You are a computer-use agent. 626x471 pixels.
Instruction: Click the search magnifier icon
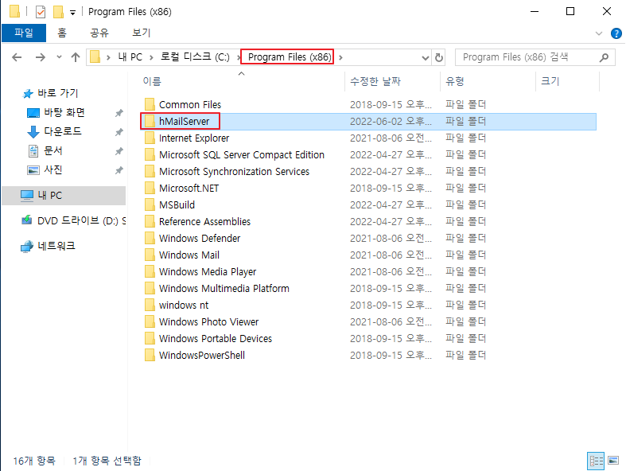(604, 57)
